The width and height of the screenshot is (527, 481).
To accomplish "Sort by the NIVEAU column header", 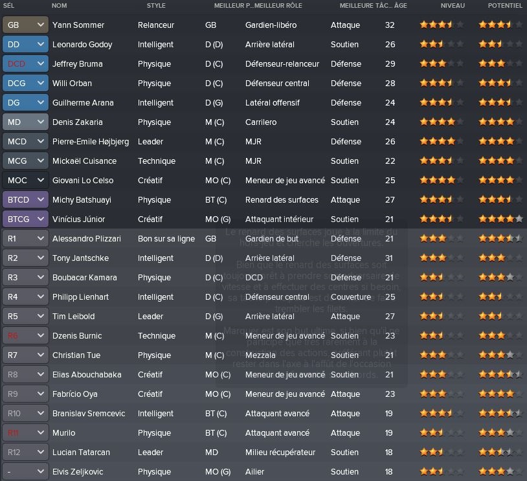I will coord(453,5).
